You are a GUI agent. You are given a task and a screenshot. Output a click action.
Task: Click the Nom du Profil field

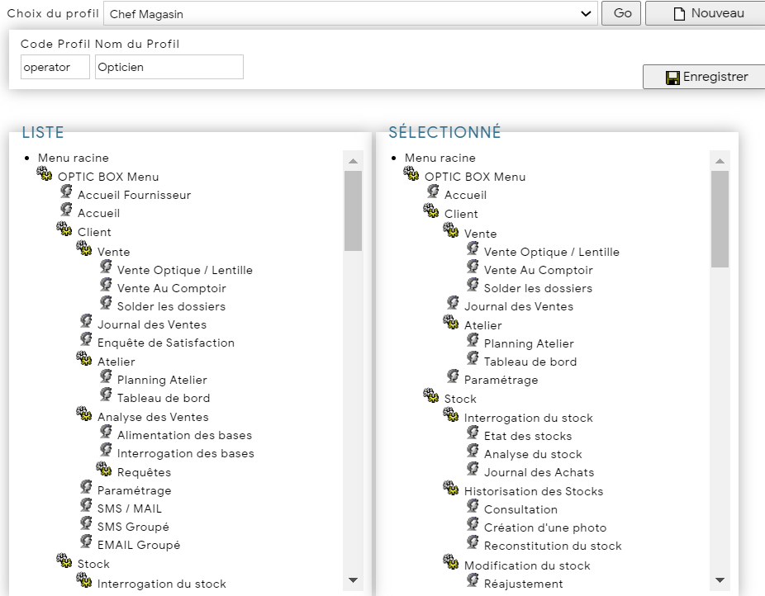click(169, 67)
